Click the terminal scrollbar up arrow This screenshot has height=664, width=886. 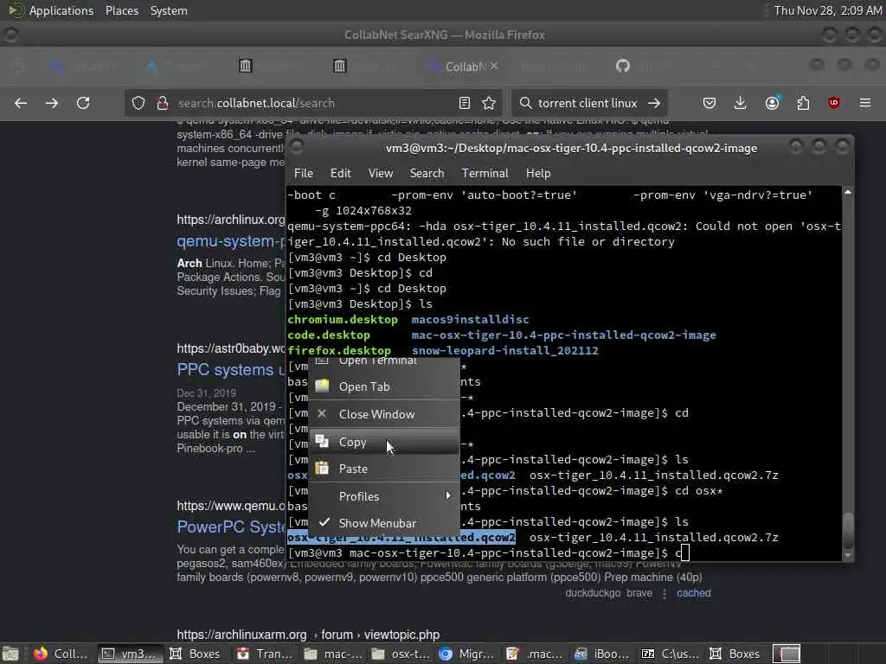(x=848, y=193)
